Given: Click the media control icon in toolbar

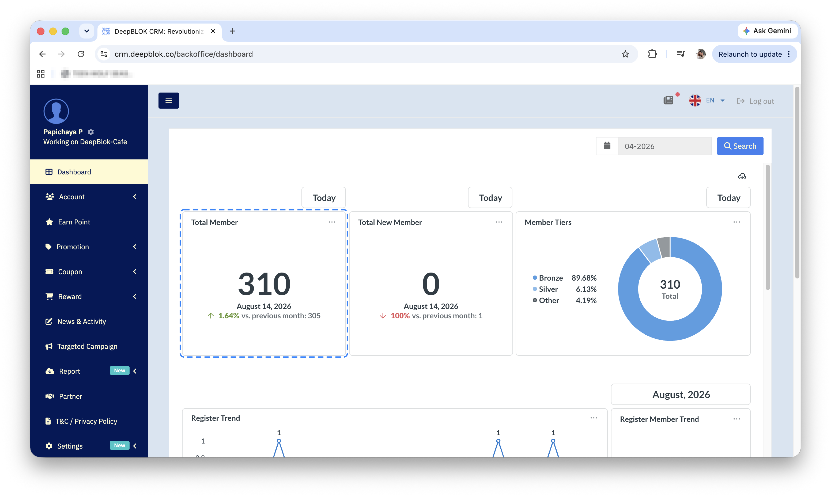Looking at the screenshot, I should (x=681, y=54).
